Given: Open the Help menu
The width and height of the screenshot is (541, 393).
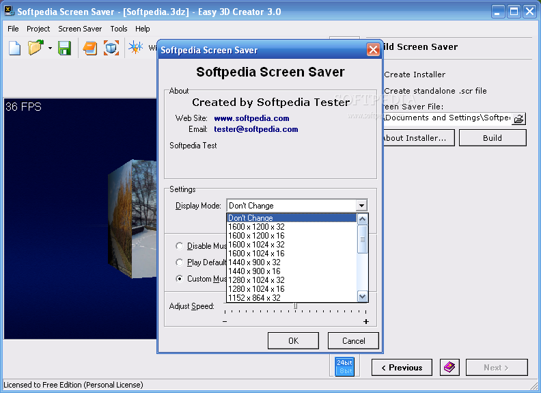Looking at the screenshot, I should coord(143,29).
